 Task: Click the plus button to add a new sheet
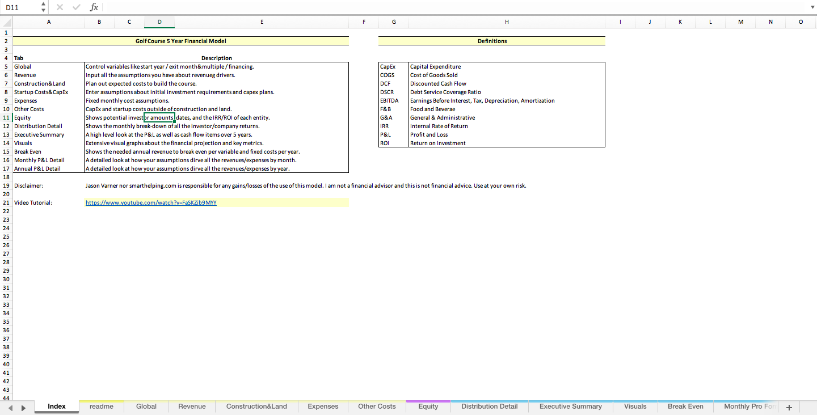(x=789, y=407)
